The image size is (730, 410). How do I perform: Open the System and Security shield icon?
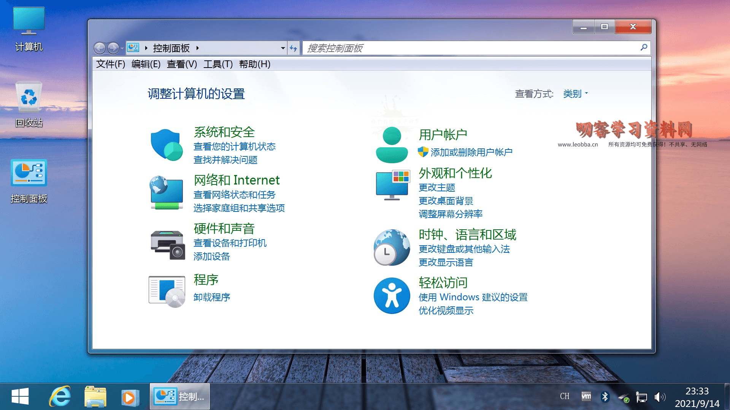click(x=167, y=145)
